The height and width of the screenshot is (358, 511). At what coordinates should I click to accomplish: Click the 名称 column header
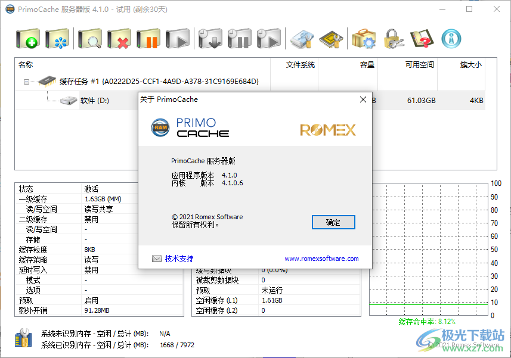click(x=143, y=65)
